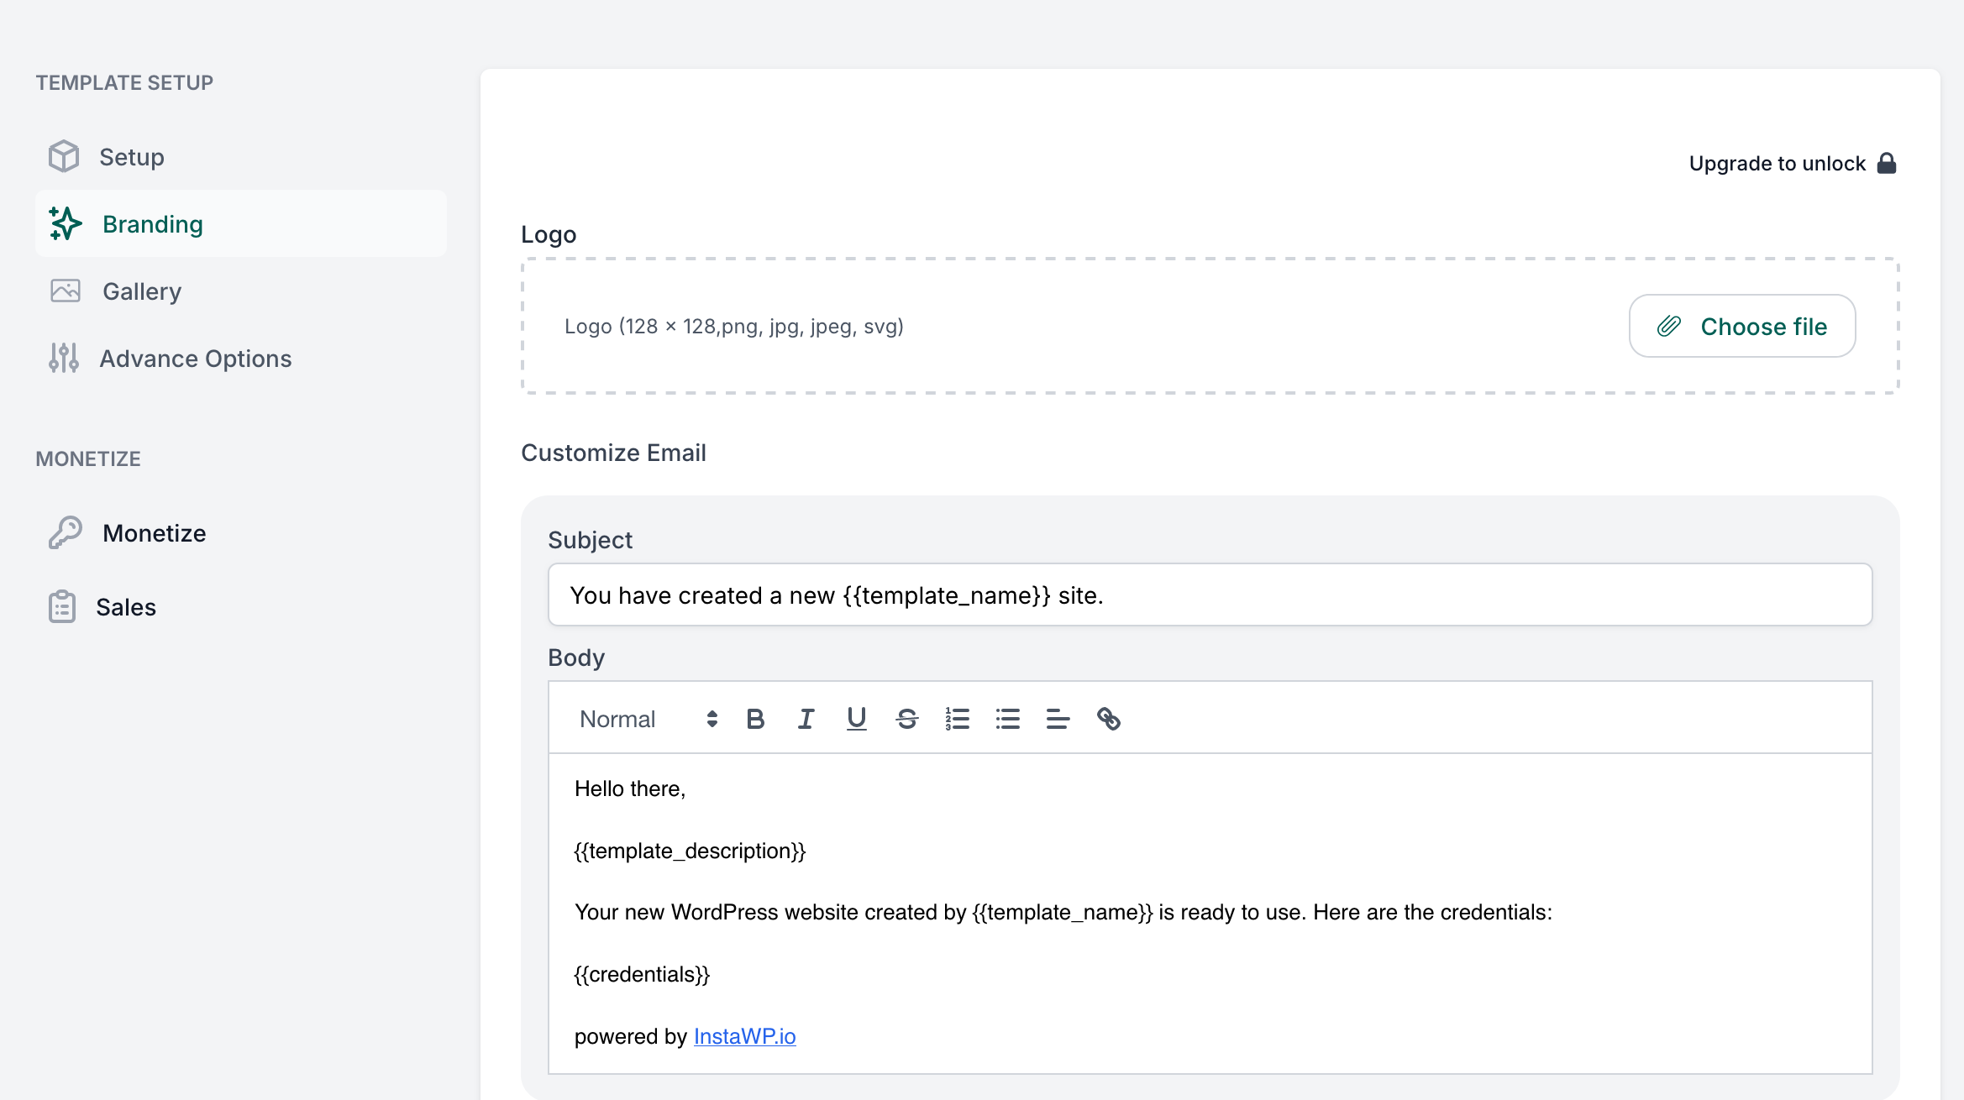Open the Normal paragraph style dropdown
This screenshot has width=1964, height=1100.
(x=617, y=719)
